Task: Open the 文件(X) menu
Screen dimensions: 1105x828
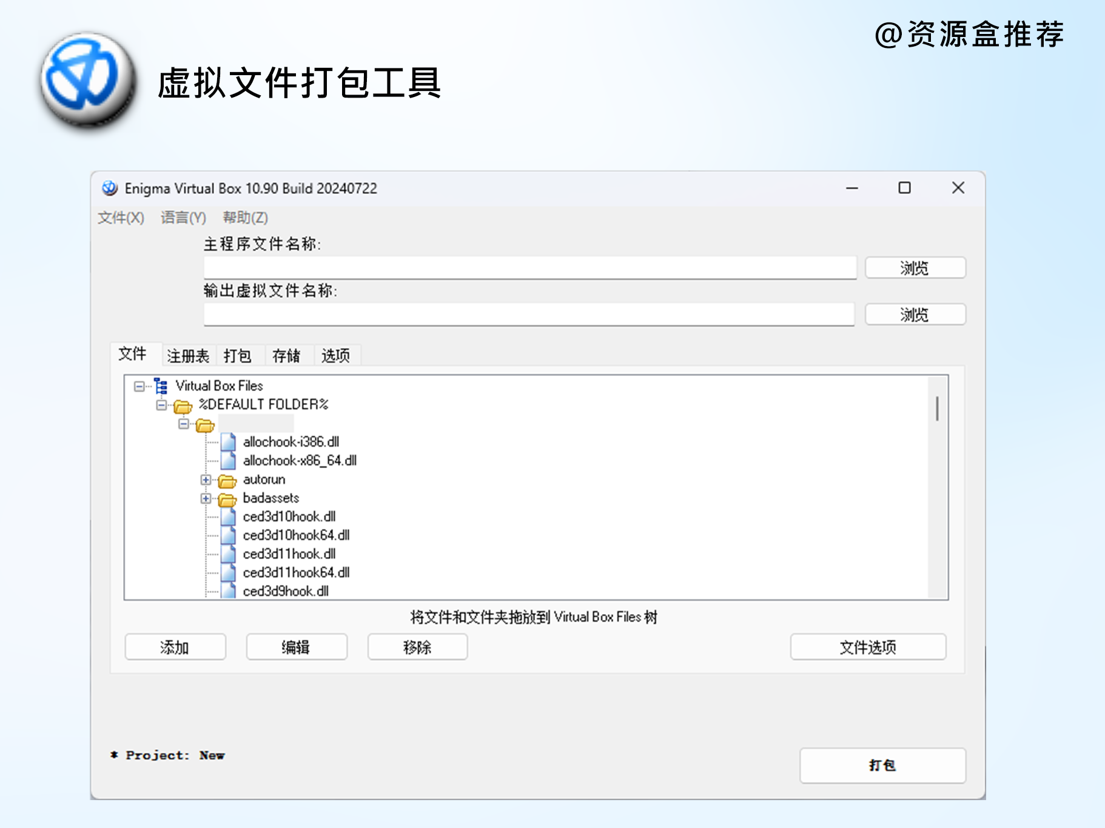Action: click(121, 218)
